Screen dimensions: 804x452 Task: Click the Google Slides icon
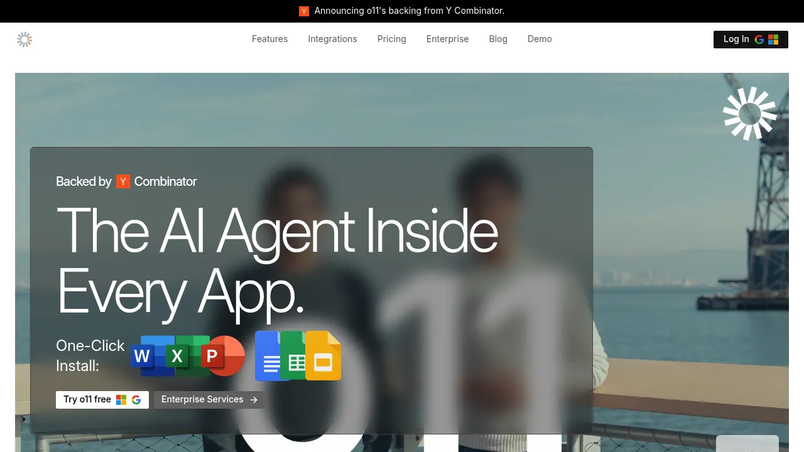[323, 356]
